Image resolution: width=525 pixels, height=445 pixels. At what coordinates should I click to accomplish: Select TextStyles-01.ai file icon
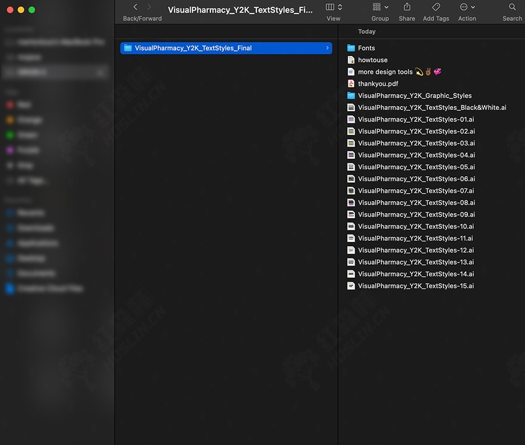click(351, 120)
